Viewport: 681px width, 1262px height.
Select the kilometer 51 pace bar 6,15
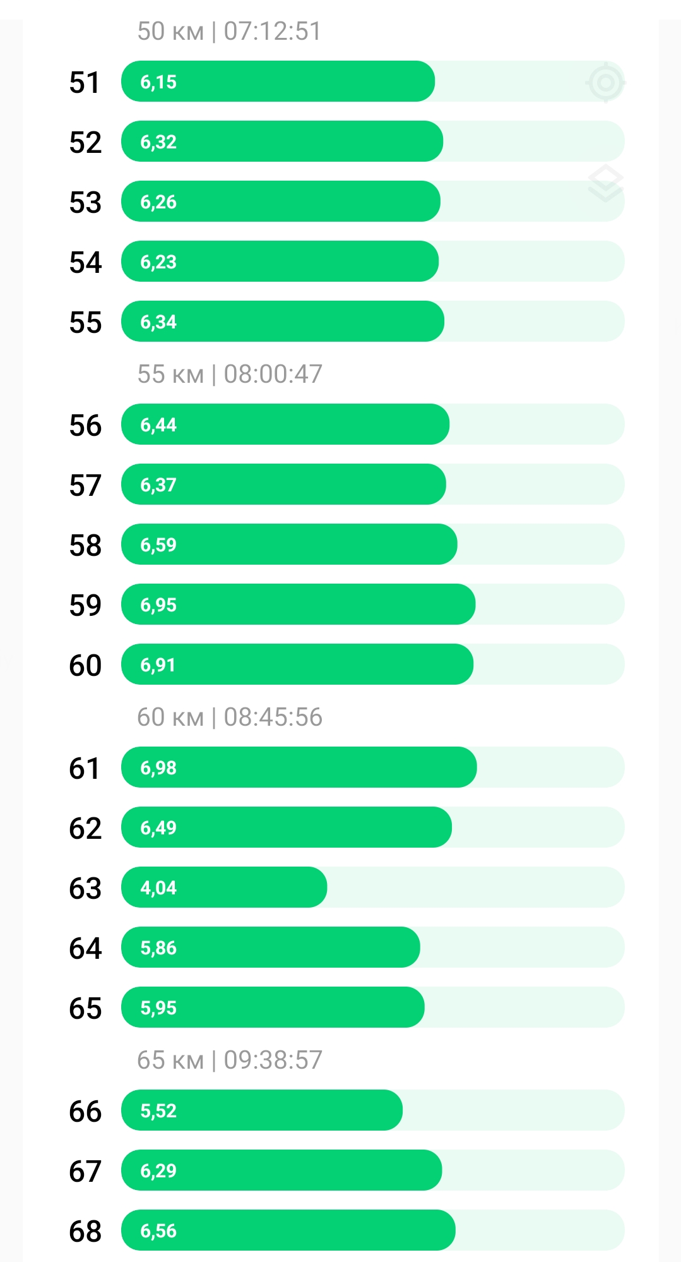278,81
